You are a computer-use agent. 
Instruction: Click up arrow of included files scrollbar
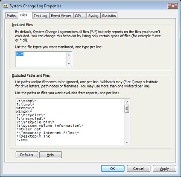69,55
